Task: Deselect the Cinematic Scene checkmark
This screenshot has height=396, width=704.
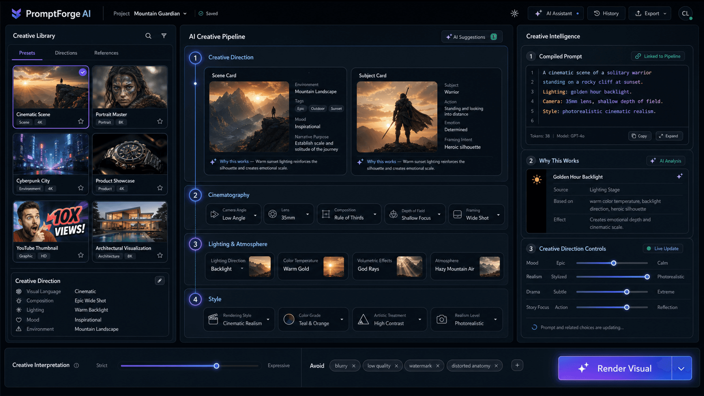Action: [x=82, y=72]
